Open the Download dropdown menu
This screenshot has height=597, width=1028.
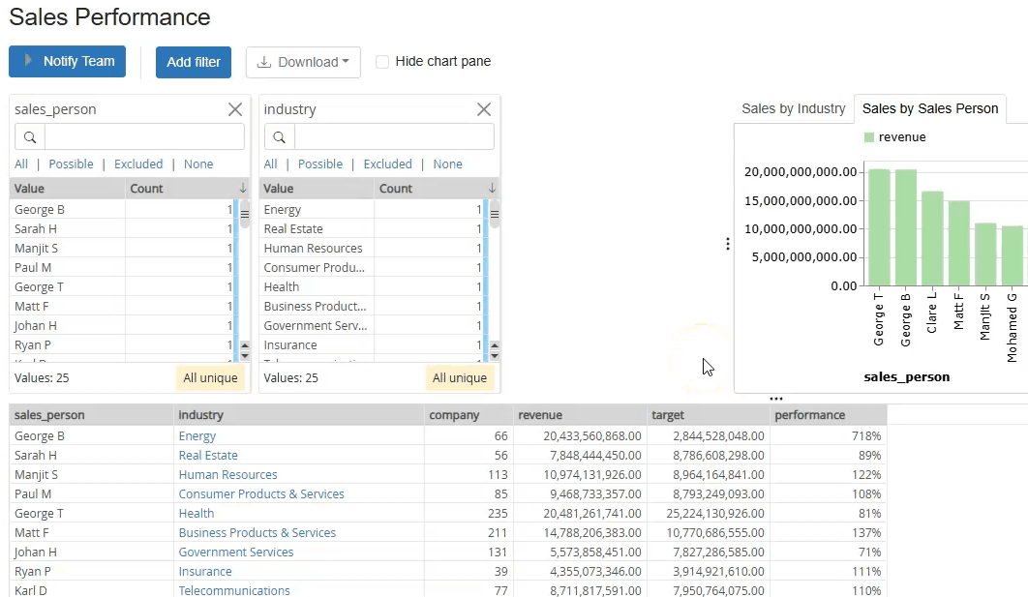pyautogui.click(x=303, y=62)
